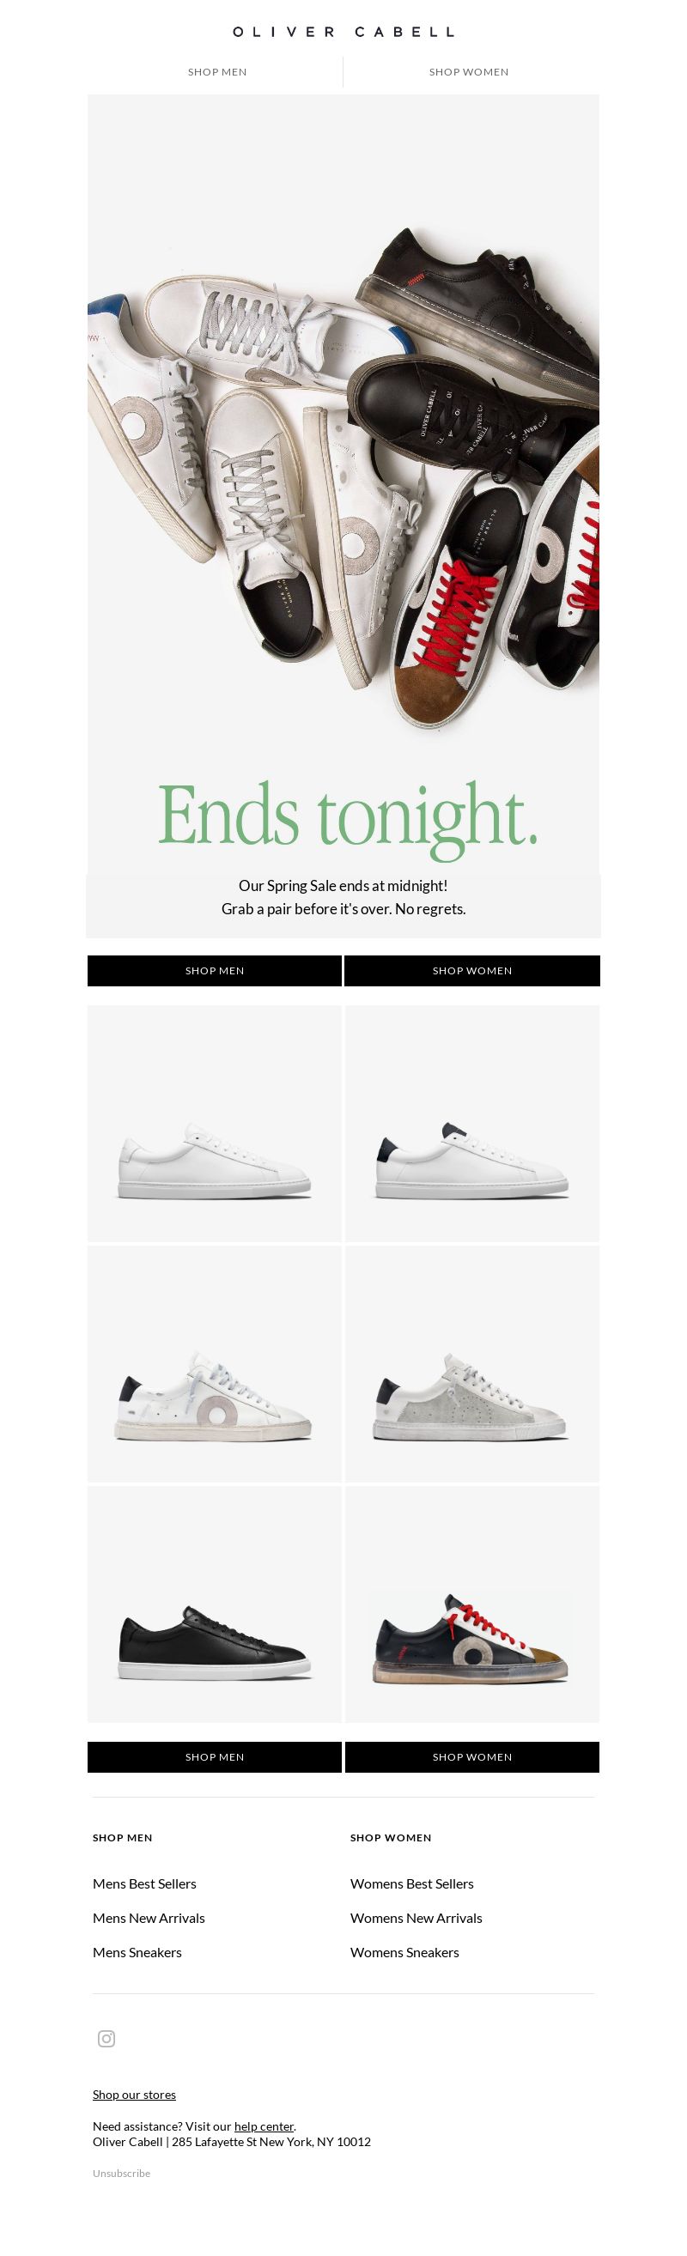Click bottom Shop Women button below product grid
This screenshot has height=2256, width=687.
coord(472,1756)
